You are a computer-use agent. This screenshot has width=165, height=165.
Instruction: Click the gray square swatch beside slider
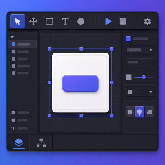point(129,77)
